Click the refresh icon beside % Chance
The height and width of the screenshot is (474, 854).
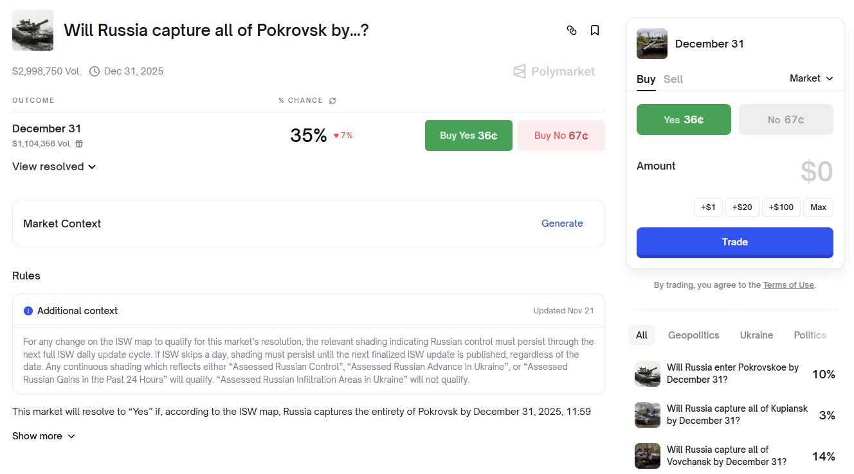[332, 100]
